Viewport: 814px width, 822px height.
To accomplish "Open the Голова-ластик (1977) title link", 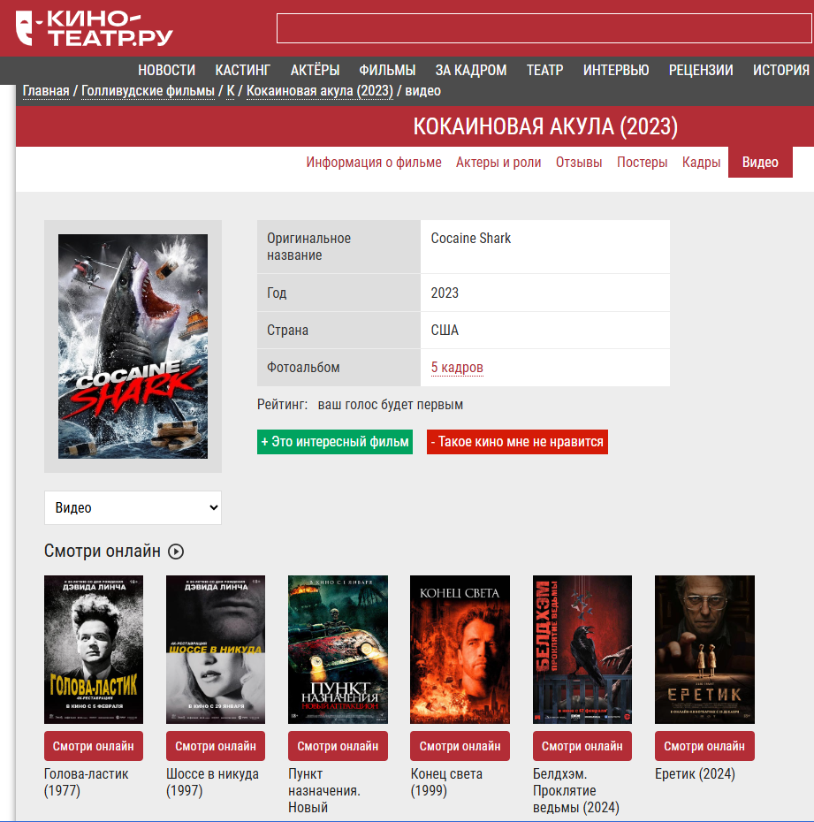I will click(x=86, y=782).
